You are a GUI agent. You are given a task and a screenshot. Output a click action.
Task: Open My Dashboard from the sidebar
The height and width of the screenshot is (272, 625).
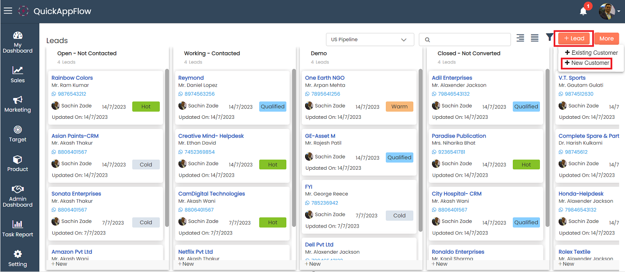pos(17,42)
